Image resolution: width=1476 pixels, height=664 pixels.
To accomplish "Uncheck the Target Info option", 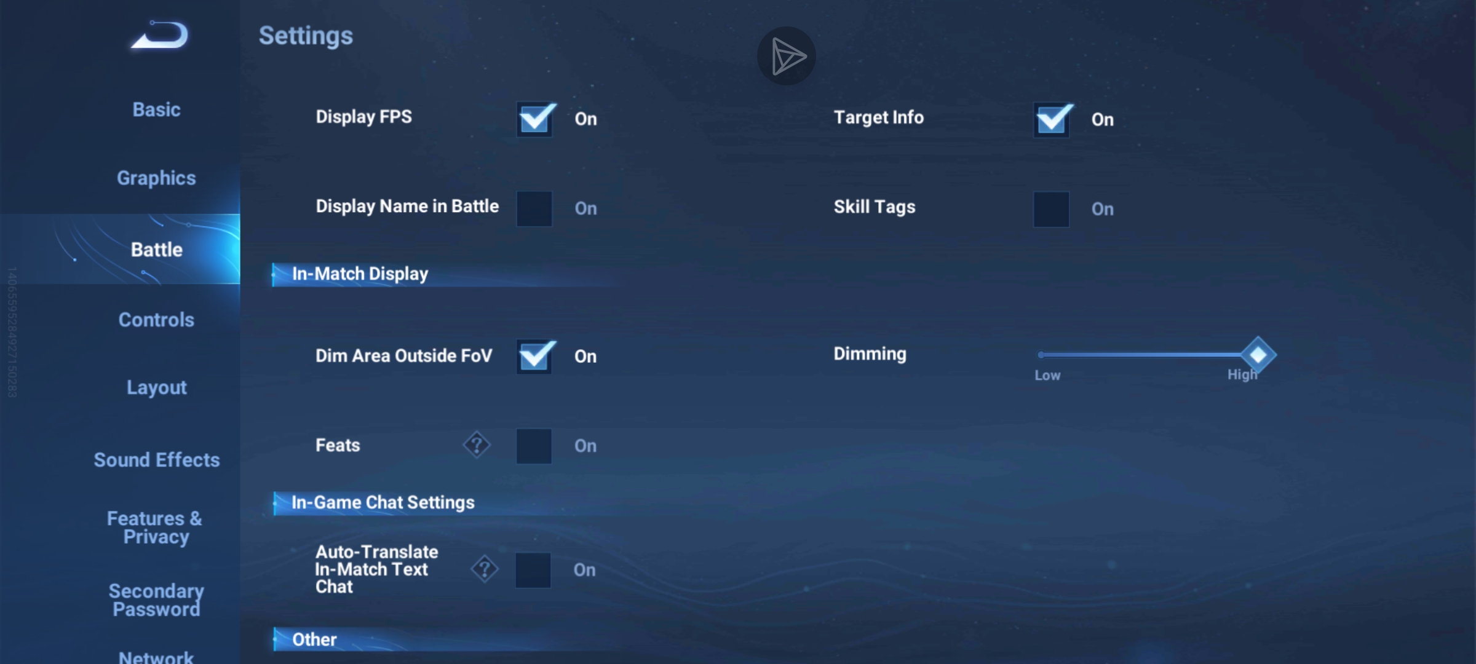I will pyautogui.click(x=1052, y=119).
